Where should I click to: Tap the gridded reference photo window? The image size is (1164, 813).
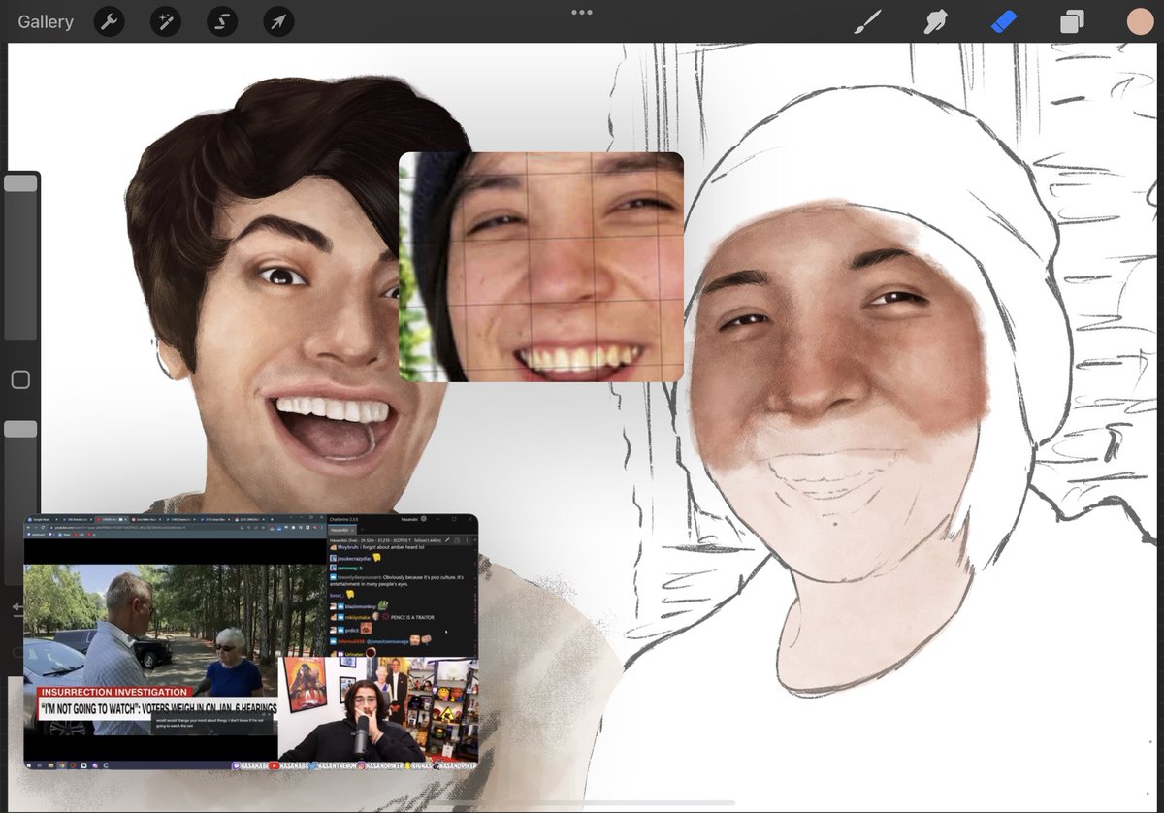[540, 267]
